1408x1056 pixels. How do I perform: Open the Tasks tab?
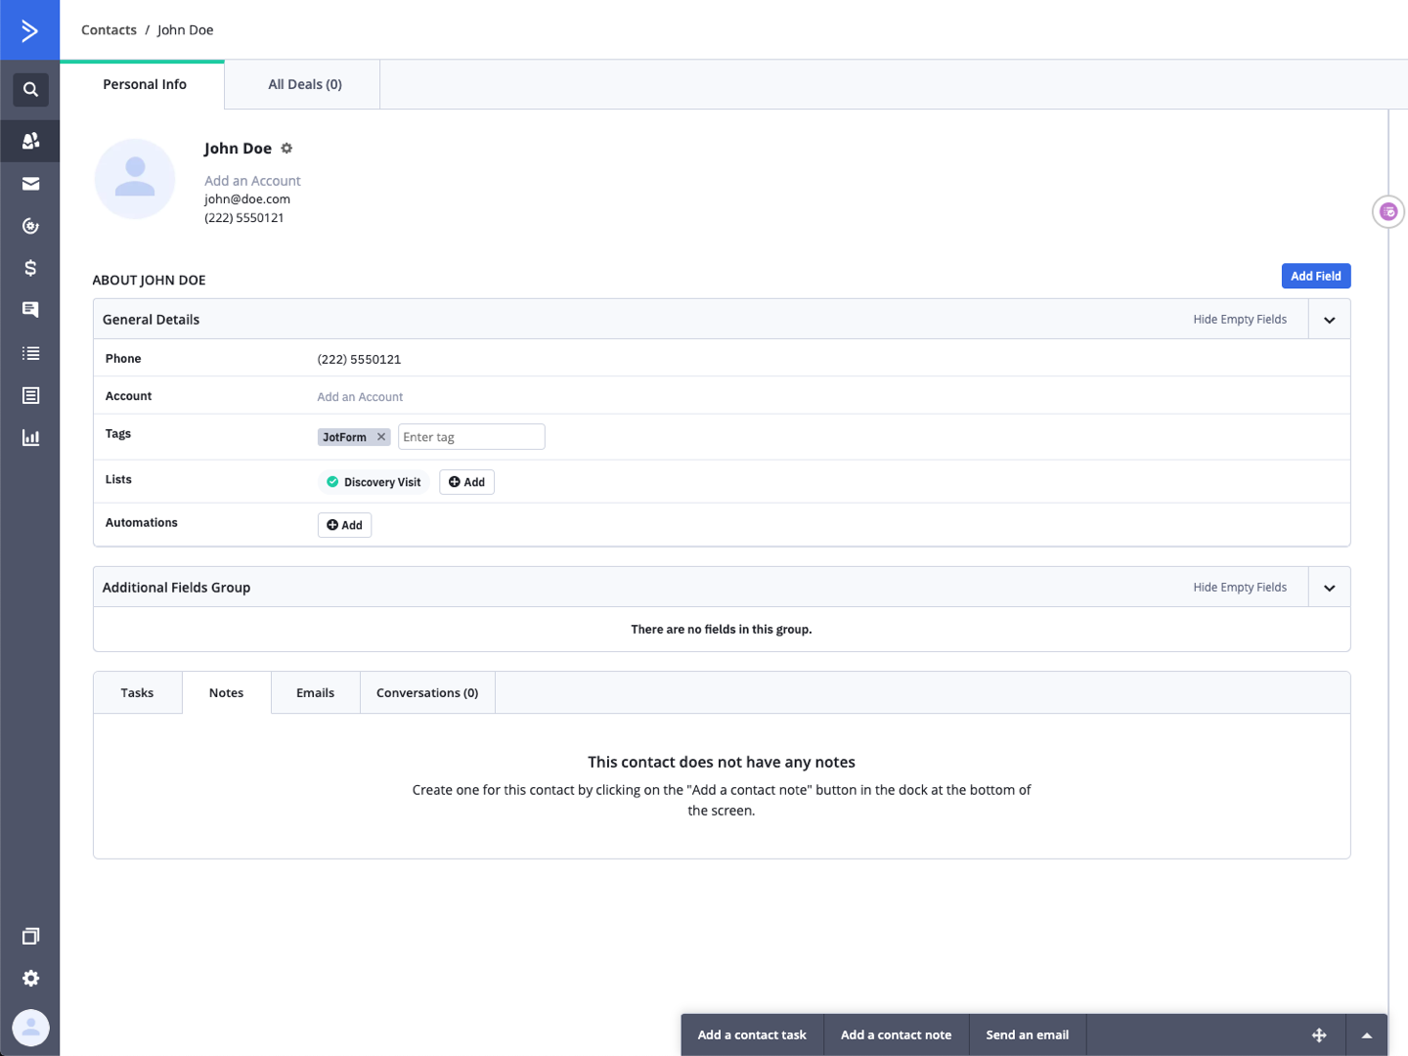click(137, 693)
